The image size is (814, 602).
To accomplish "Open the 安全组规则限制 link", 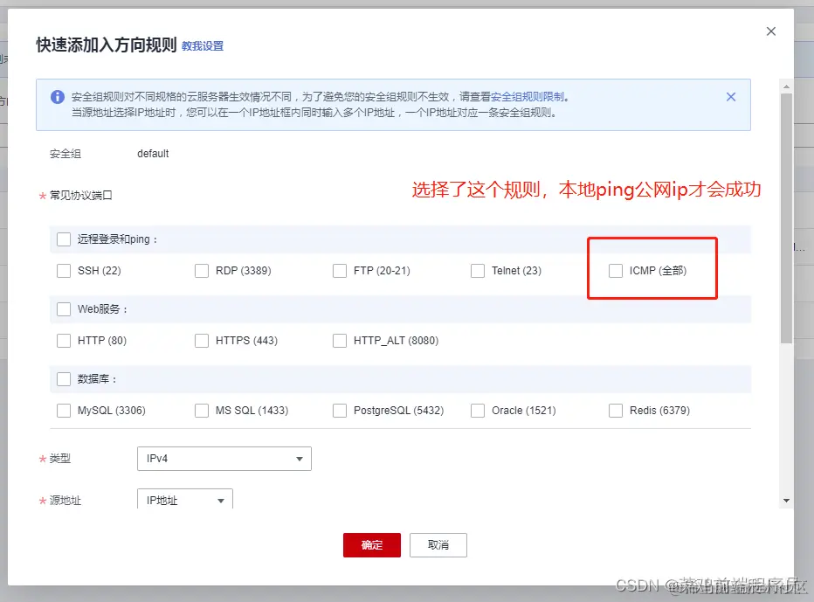I will pos(527,97).
